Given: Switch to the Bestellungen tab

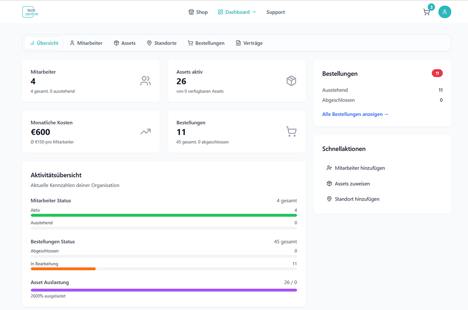Looking at the screenshot, I should [206, 43].
